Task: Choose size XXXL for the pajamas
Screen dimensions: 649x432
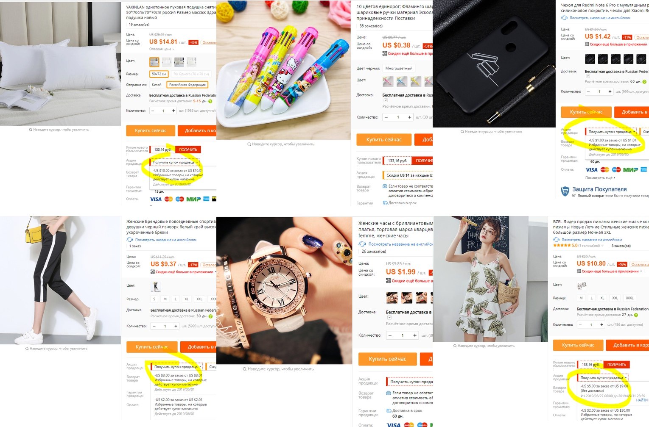Action: click(x=630, y=298)
